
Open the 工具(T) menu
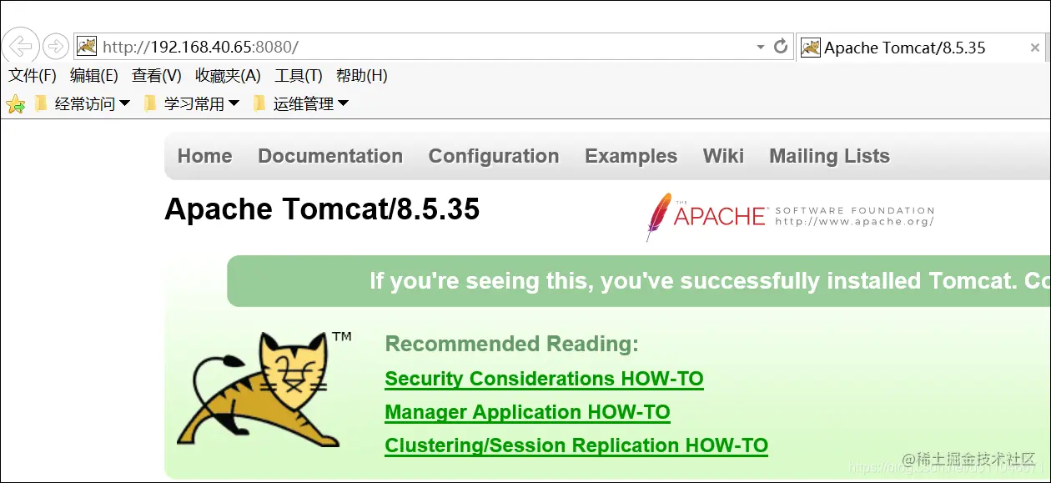pos(299,75)
